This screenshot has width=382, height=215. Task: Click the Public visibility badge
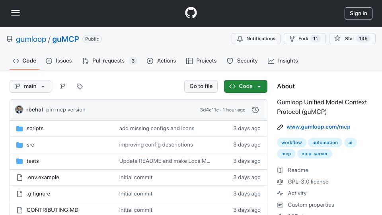(x=92, y=39)
